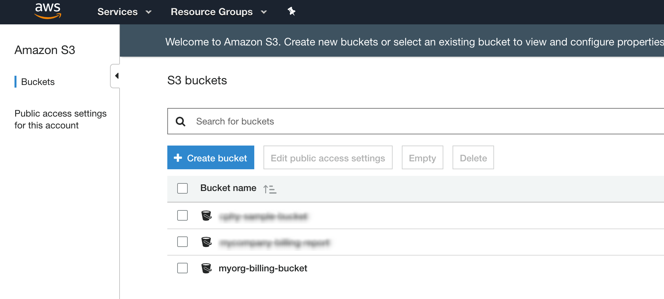Go to Buckets in the sidebar
This screenshot has width=664, height=299.
point(38,82)
